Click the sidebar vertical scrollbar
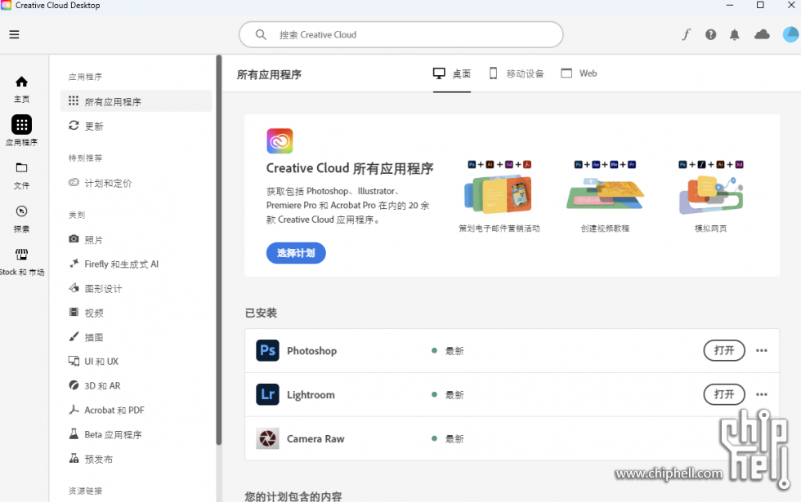The height and width of the screenshot is (502, 801). 219,250
